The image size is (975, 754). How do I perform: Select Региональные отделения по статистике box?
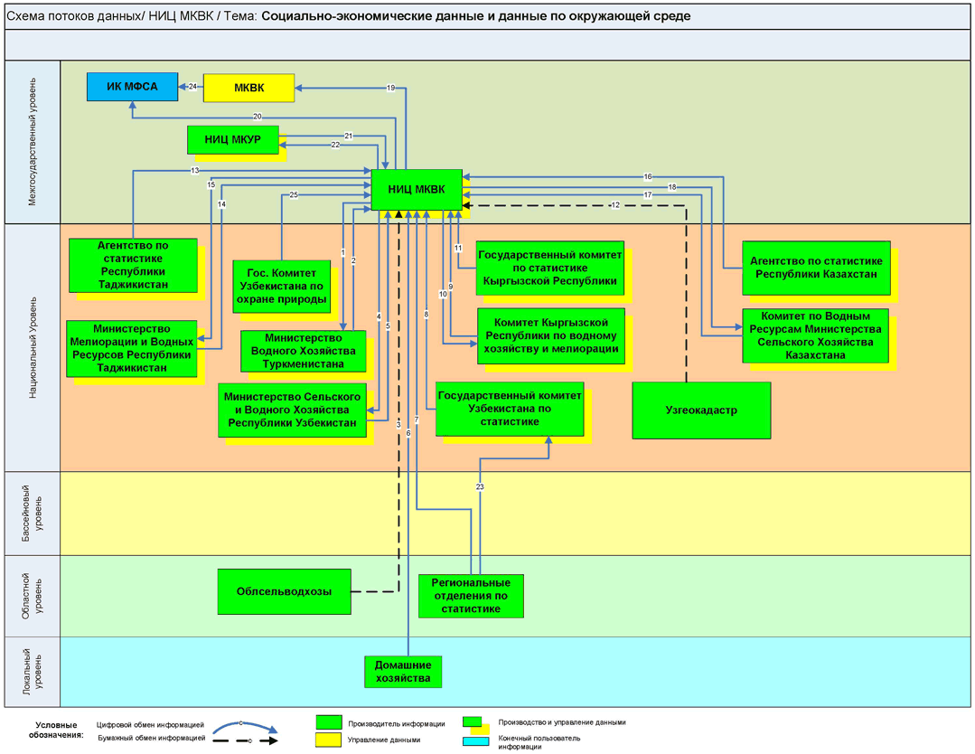pyautogui.click(x=471, y=596)
